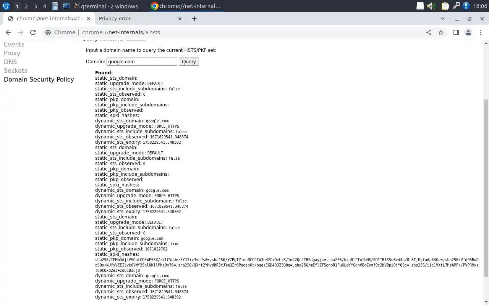
Task: Click the 'Domain:' field label
Action: 96,61
